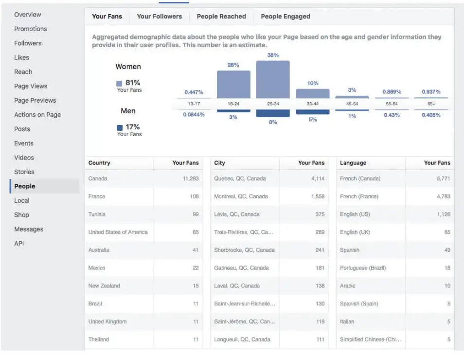Screen dimensions: 464x357
Task: Open the People Reached tab
Action: (x=221, y=16)
